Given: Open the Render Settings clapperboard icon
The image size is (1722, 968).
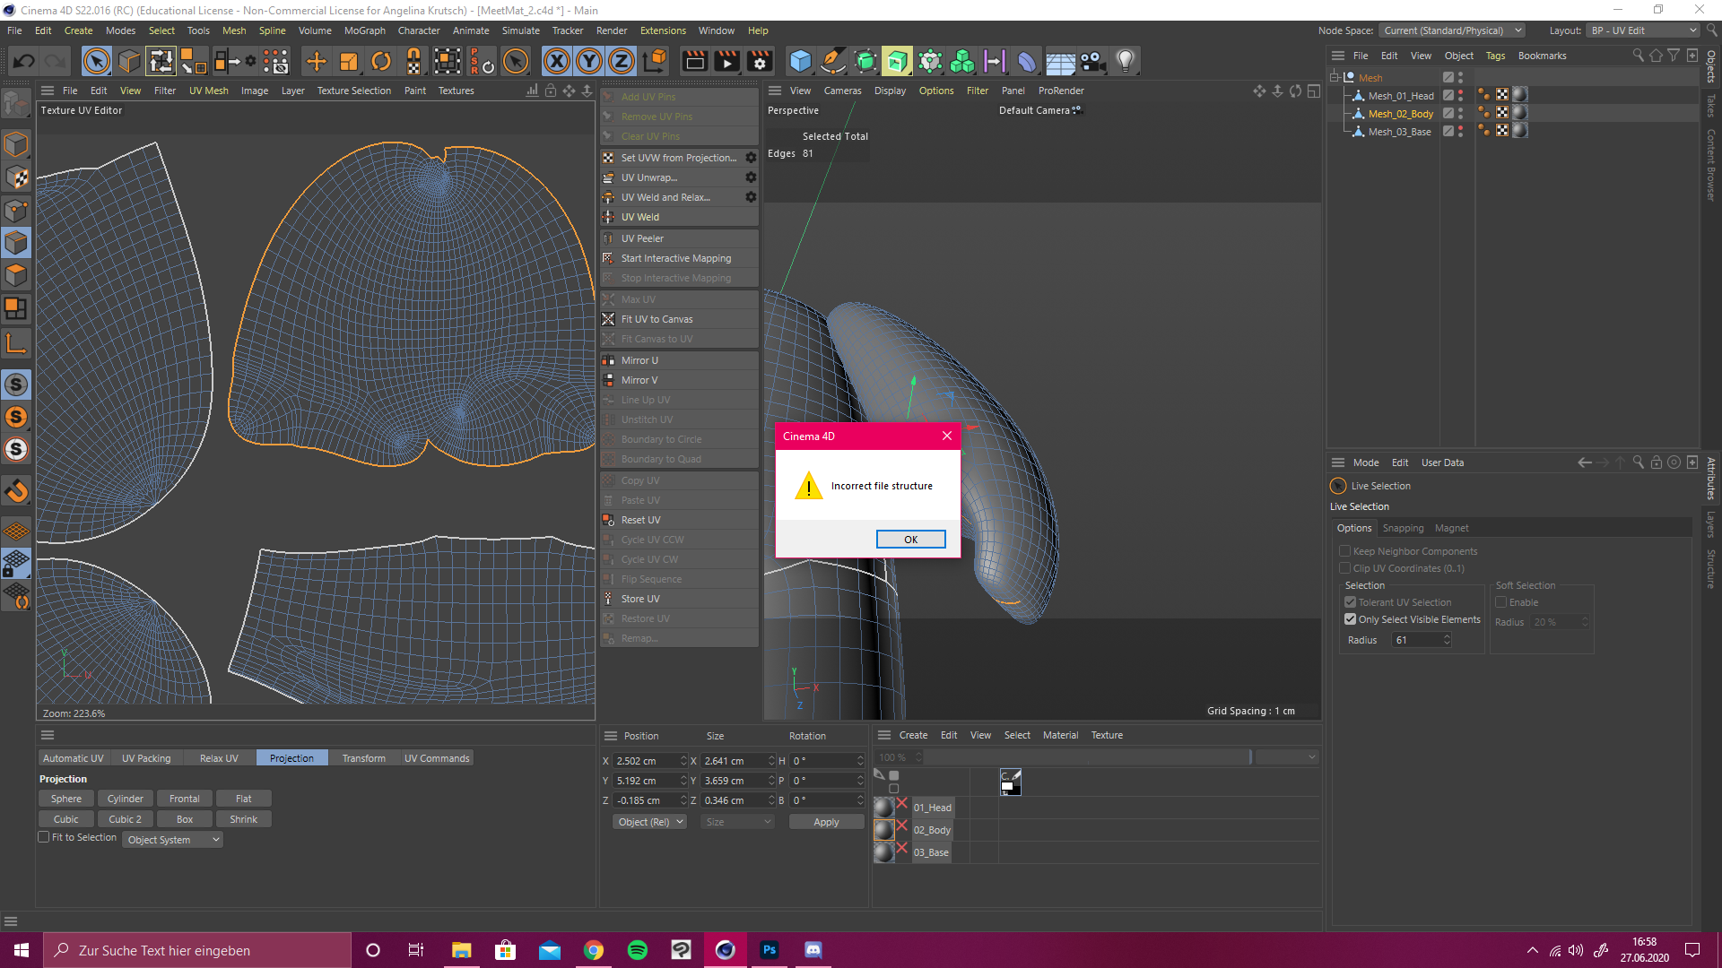Looking at the screenshot, I should click(x=760, y=62).
